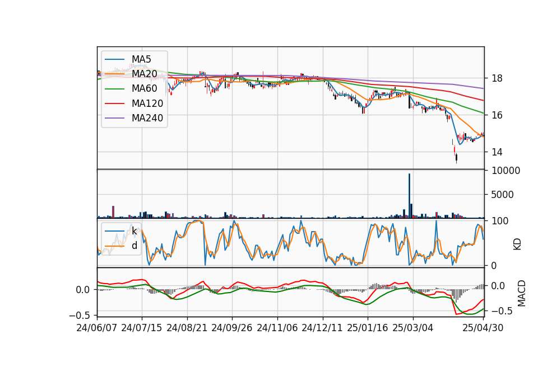The width and height of the screenshot is (538, 386).
Task: Click the price axis value 16
Action: pyautogui.click(x=497, y=115)
